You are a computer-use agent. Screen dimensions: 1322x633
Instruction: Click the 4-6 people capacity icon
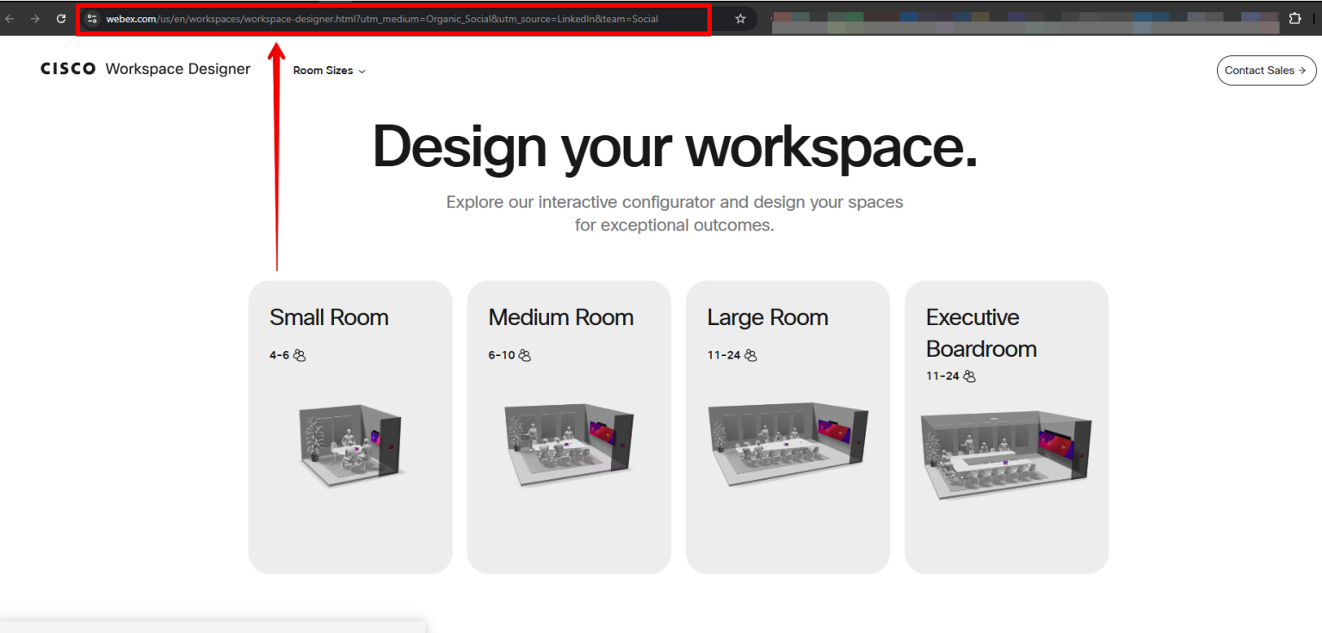[300, 355]
